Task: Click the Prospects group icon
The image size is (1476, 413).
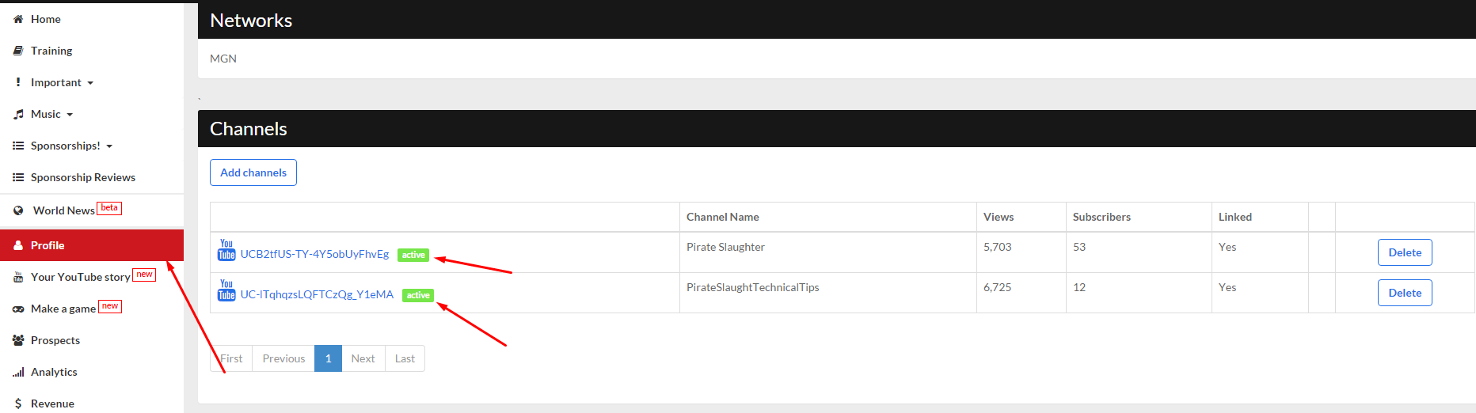Action: coord(18,340)
